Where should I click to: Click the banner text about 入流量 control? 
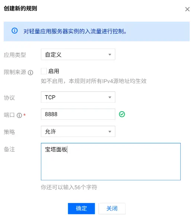point(75,31)
